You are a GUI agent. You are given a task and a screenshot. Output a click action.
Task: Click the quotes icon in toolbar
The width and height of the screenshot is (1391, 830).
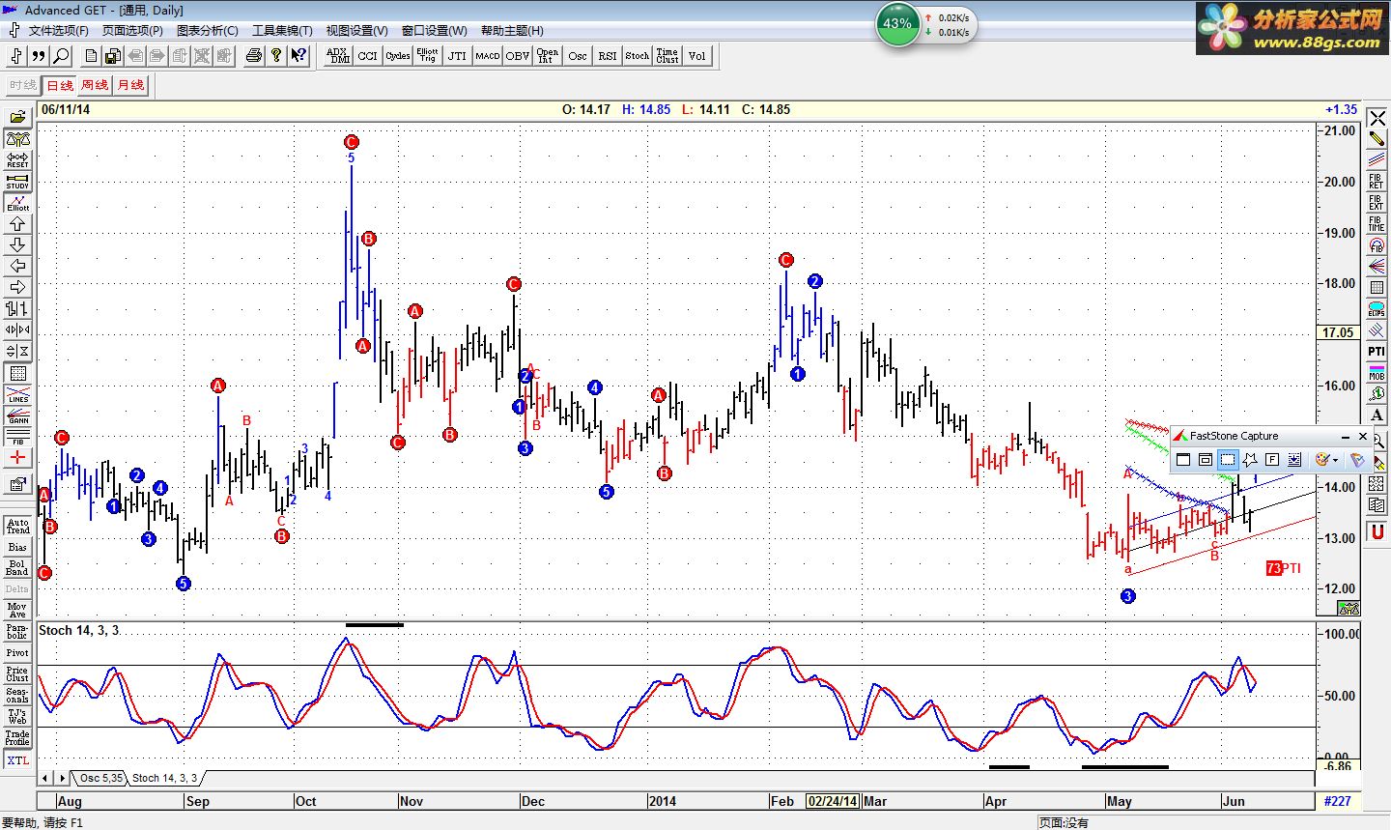[39, 56]
